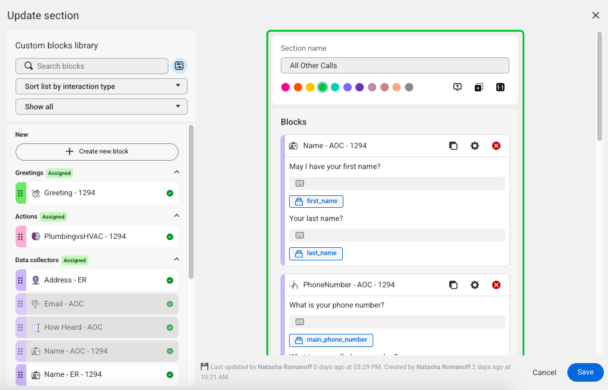
Task: Choose the orange section color
Action: pos(298,87)
